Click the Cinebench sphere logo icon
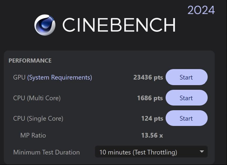Image resolution: width=227 pixels, height=165 pixels. tap(45, 25)
